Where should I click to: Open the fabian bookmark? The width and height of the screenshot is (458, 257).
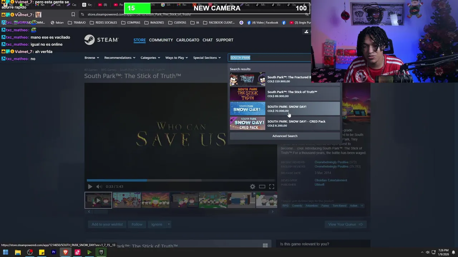click(x=57, y=22)
